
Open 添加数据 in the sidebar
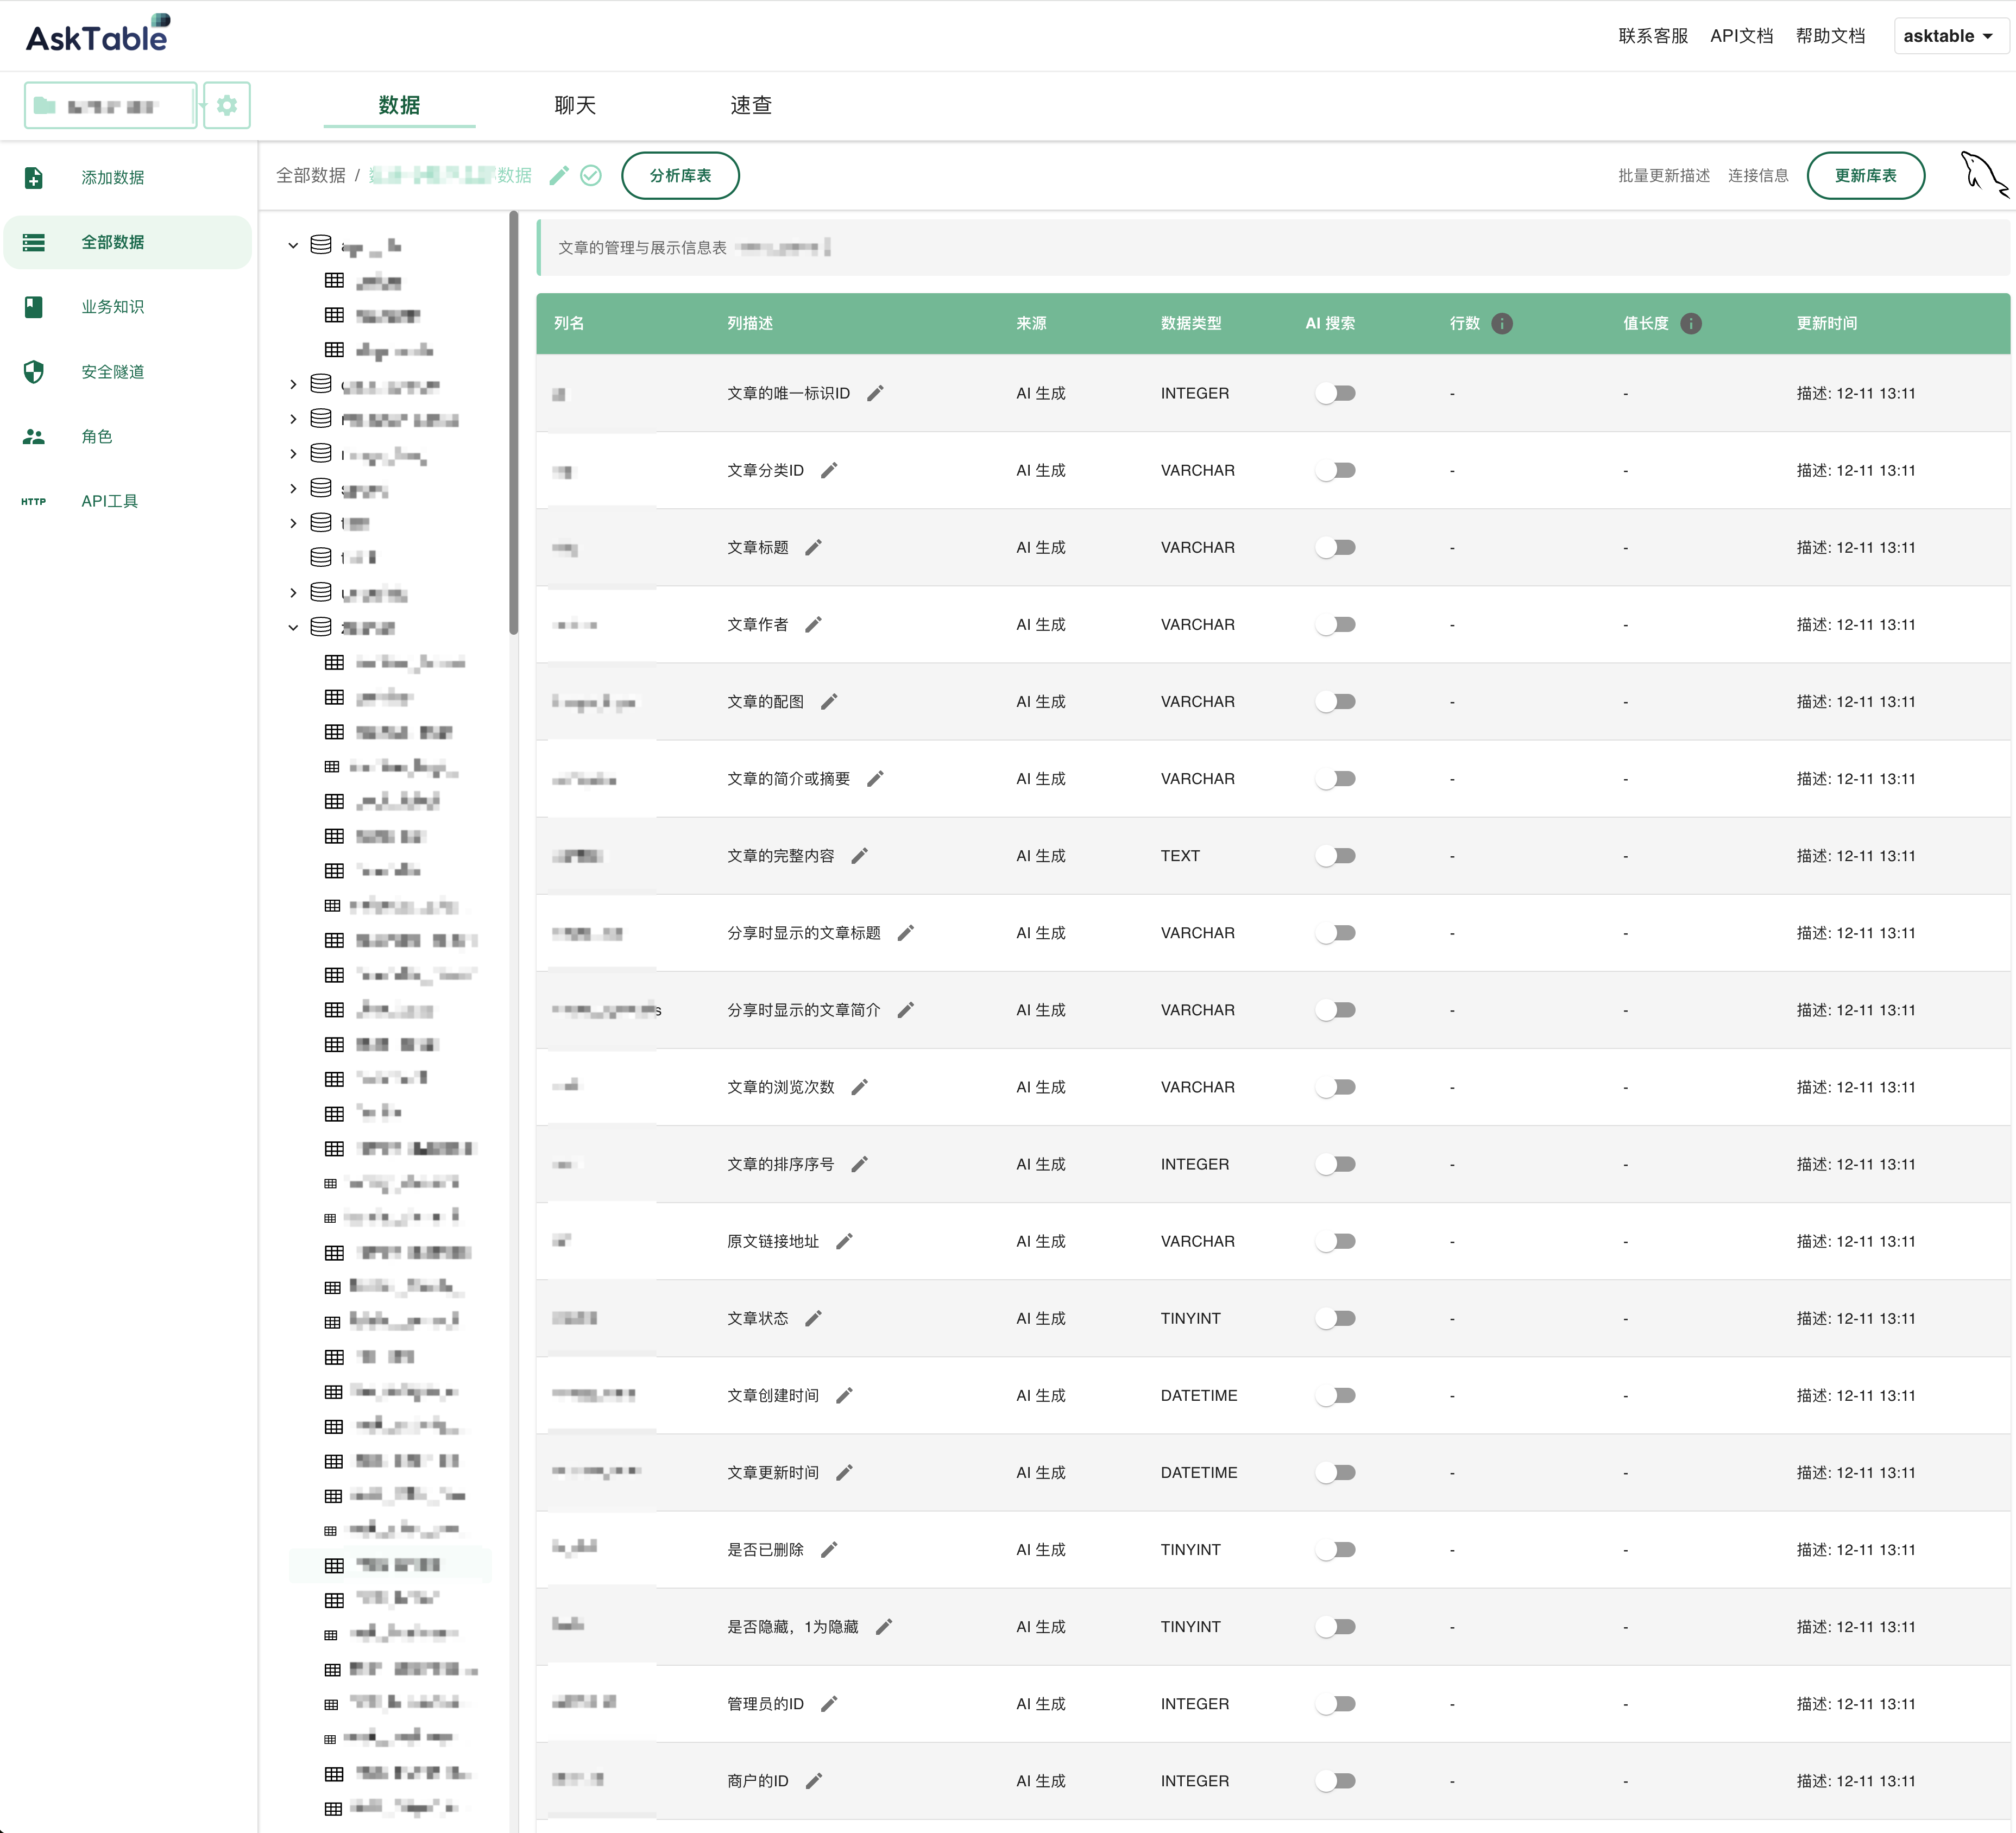click(x=128, y=177)
